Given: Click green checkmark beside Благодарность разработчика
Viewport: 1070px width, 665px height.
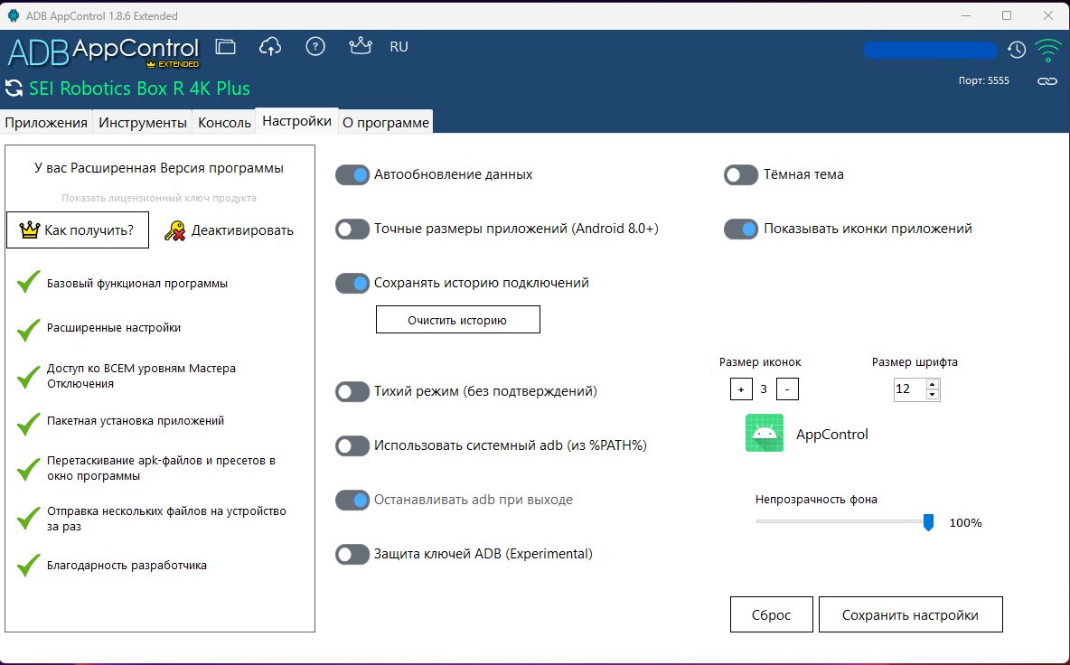Looking at the screenshot, I should [x=28, y=565].
